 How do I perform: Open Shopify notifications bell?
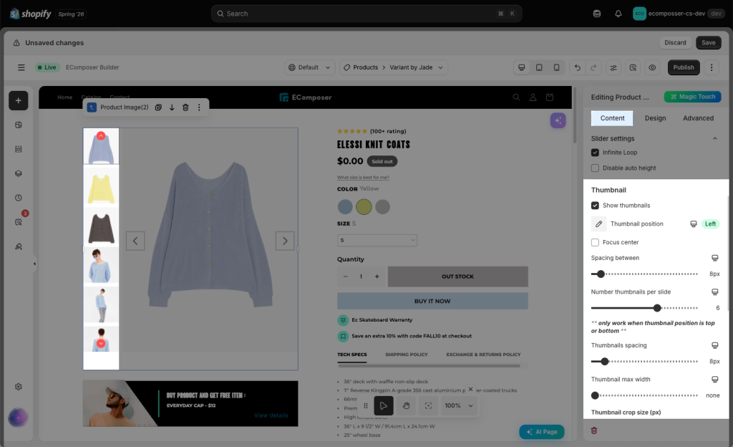[618, 14]
